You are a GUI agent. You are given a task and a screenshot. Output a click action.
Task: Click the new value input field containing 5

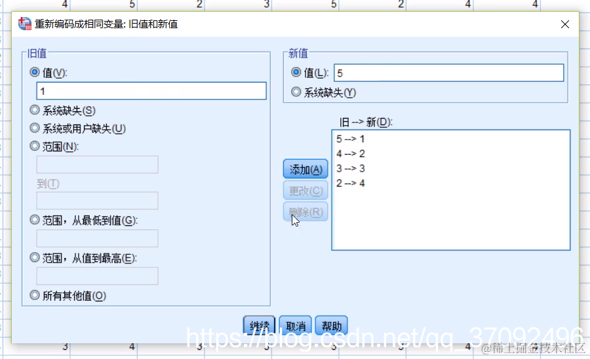pyautogui.click(x=449, y=73)
